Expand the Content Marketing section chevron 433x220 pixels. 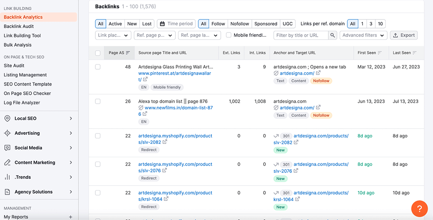tap(71, 163)
